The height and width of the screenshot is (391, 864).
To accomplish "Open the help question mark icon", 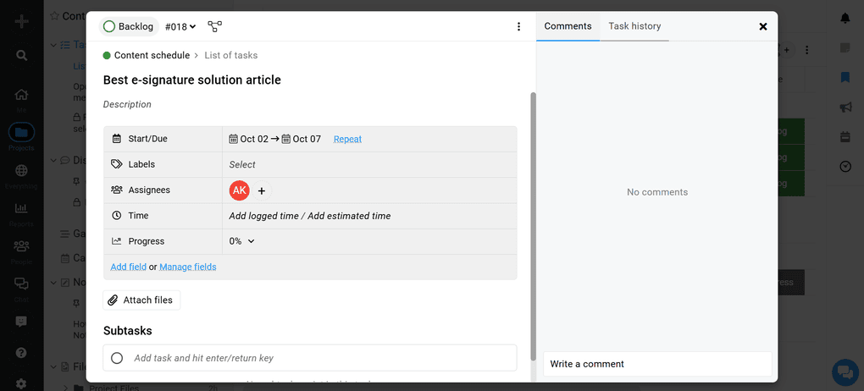I will tap(21, 352).
